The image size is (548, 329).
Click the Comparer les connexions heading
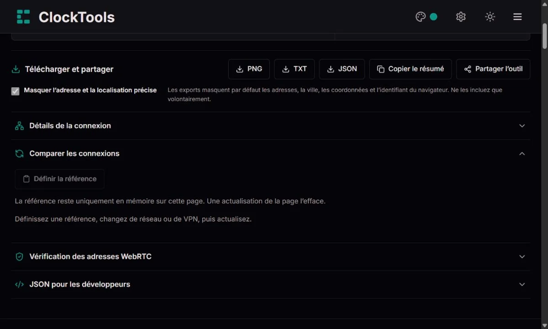[74, 154]
